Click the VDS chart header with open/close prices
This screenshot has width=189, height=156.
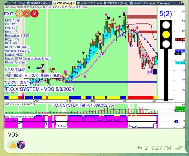[46, 8]
